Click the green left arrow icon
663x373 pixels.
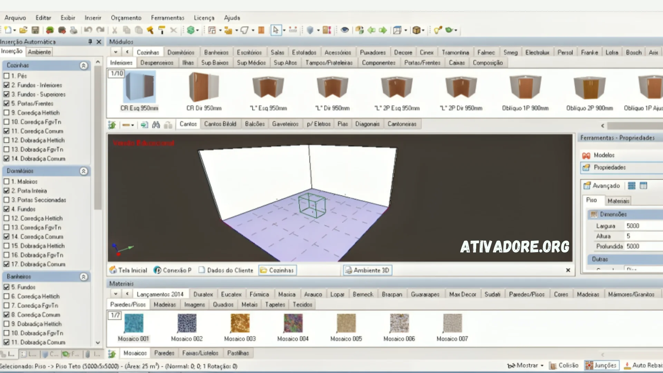coord(372,30)
